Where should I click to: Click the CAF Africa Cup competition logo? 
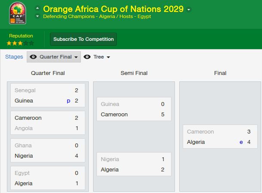pyautogui.click(x=18, y=13)
